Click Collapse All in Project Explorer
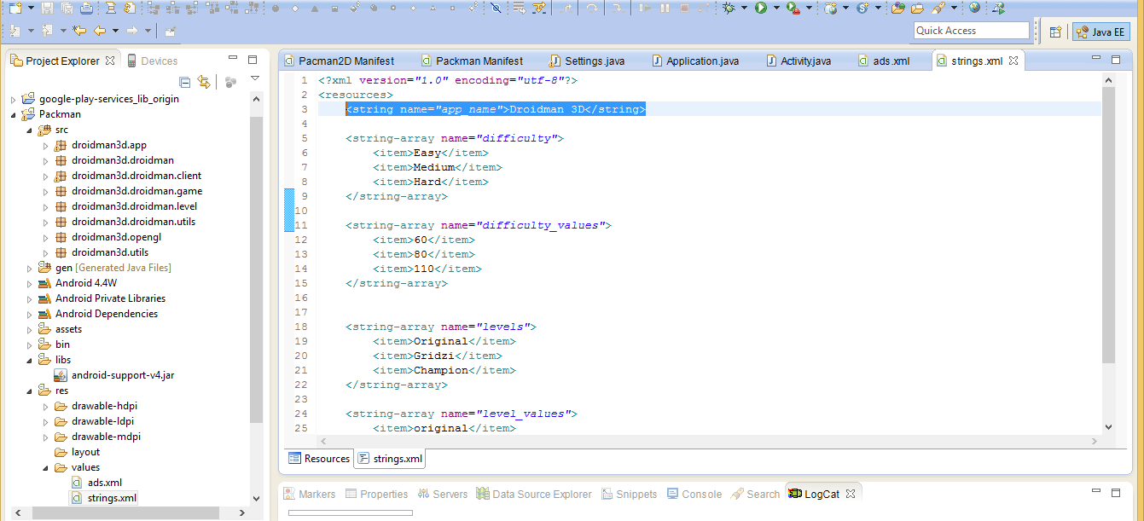The width and height of the screenshot is (1144, 521). [185, 82]
